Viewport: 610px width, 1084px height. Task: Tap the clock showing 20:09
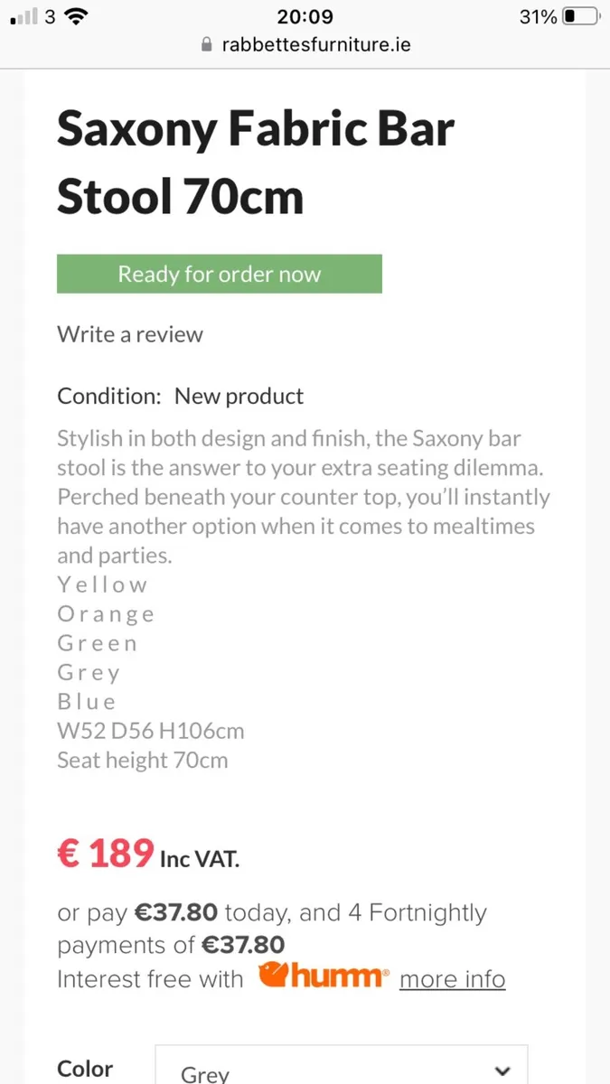pyautogui.click(x=305, y=15)
